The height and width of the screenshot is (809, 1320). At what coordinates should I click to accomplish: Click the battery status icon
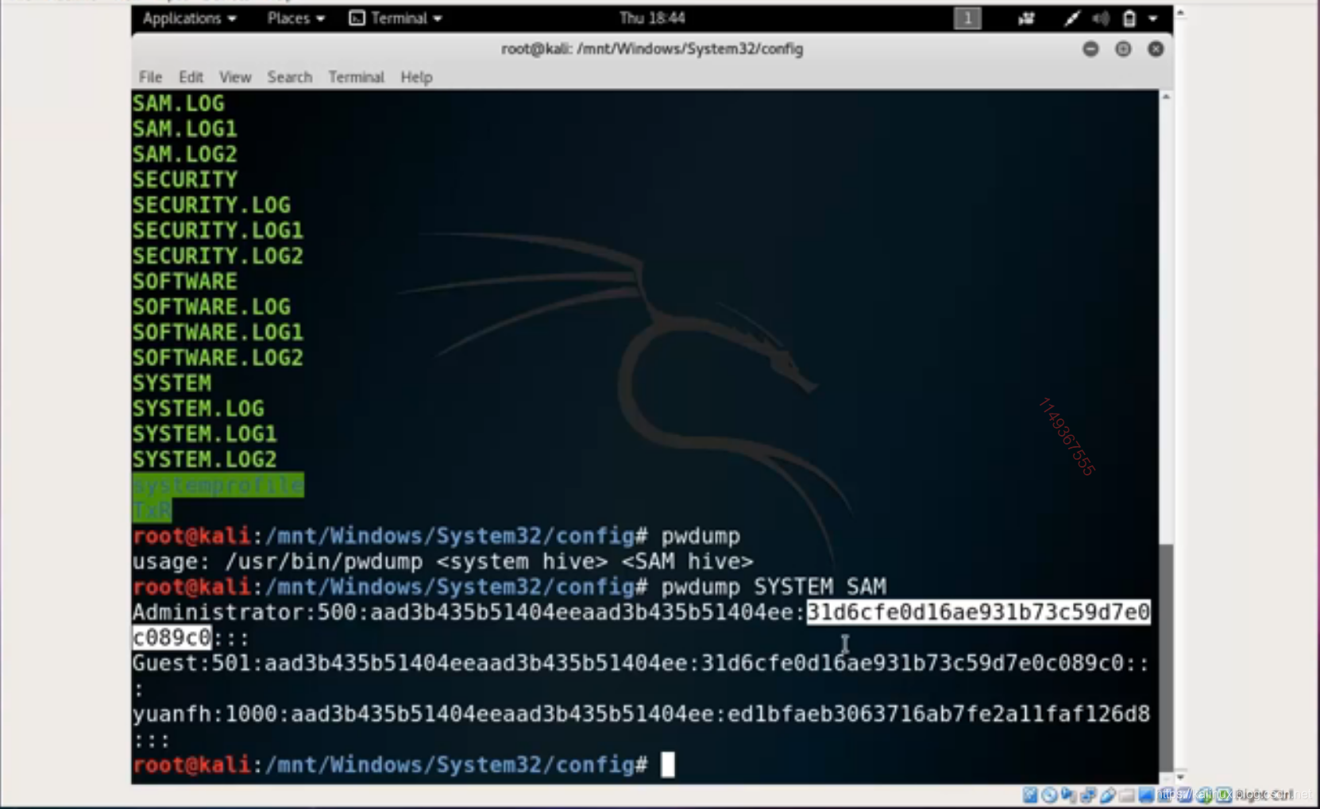(1129, 18)
